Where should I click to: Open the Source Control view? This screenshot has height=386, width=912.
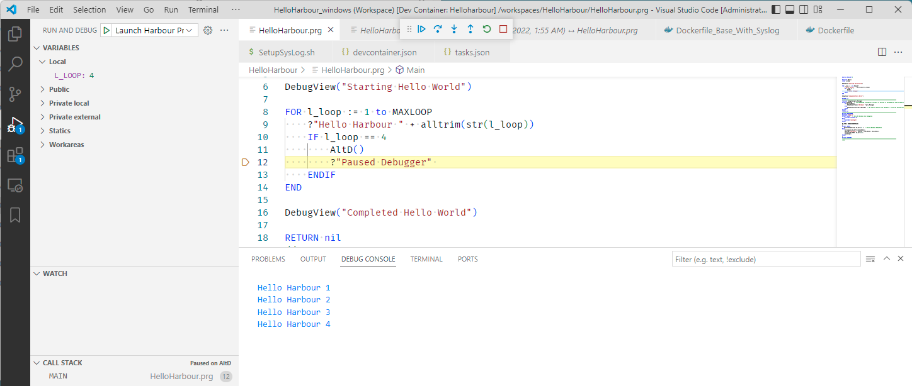coord(15,94)
